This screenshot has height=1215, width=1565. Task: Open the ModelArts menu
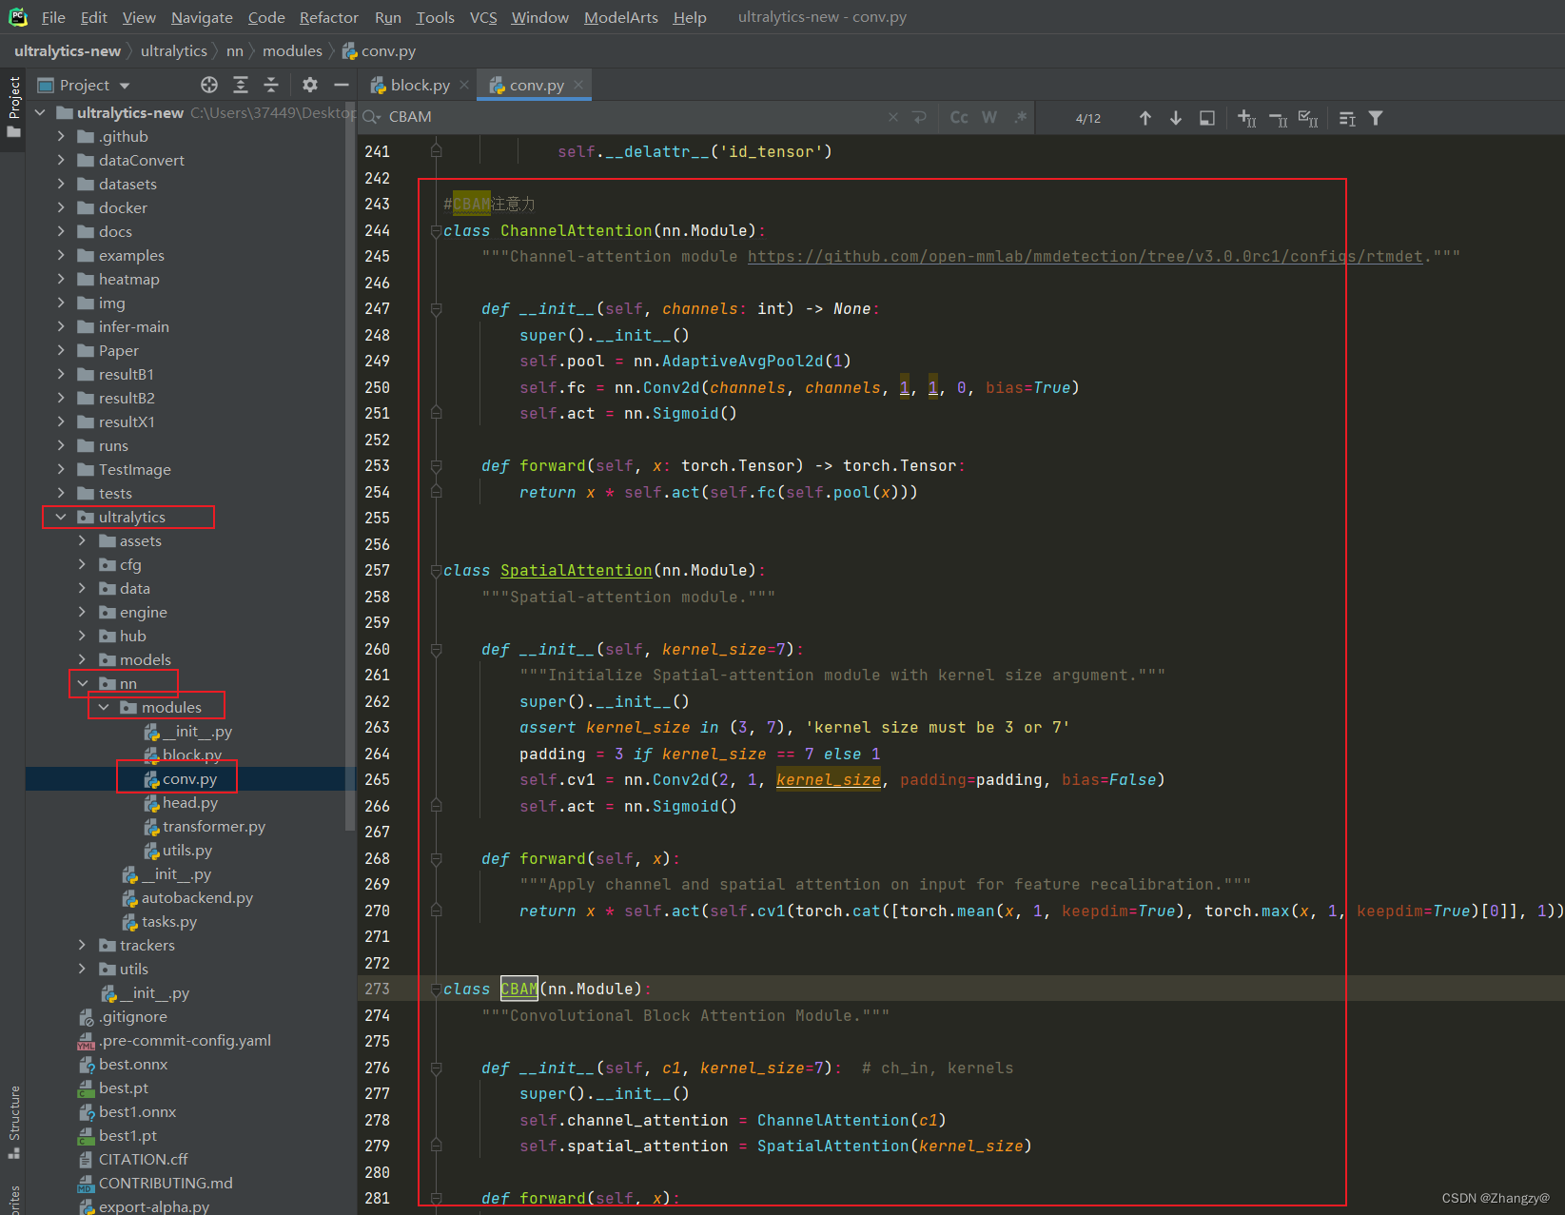[x=620, y=17]
